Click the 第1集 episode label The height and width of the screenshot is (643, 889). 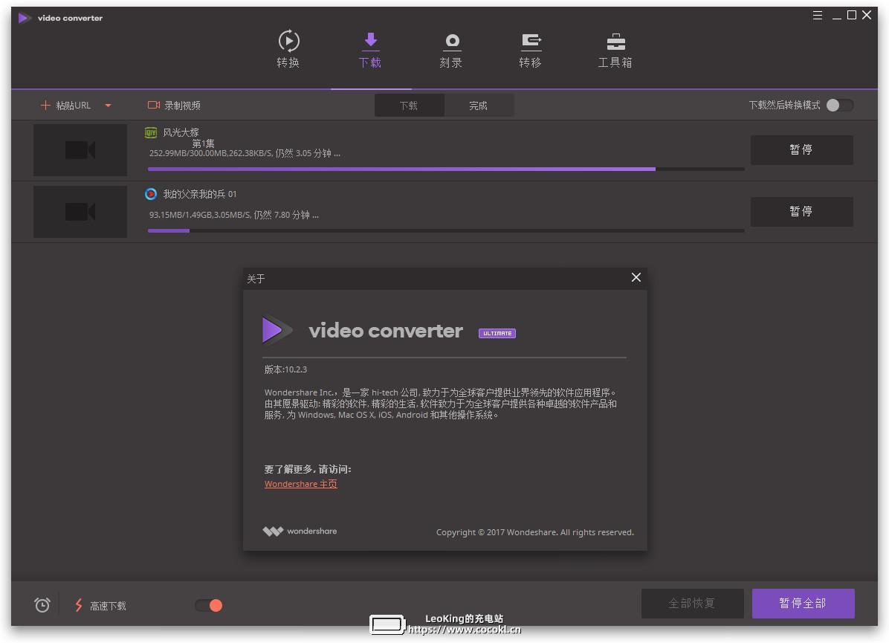[203, 143]
